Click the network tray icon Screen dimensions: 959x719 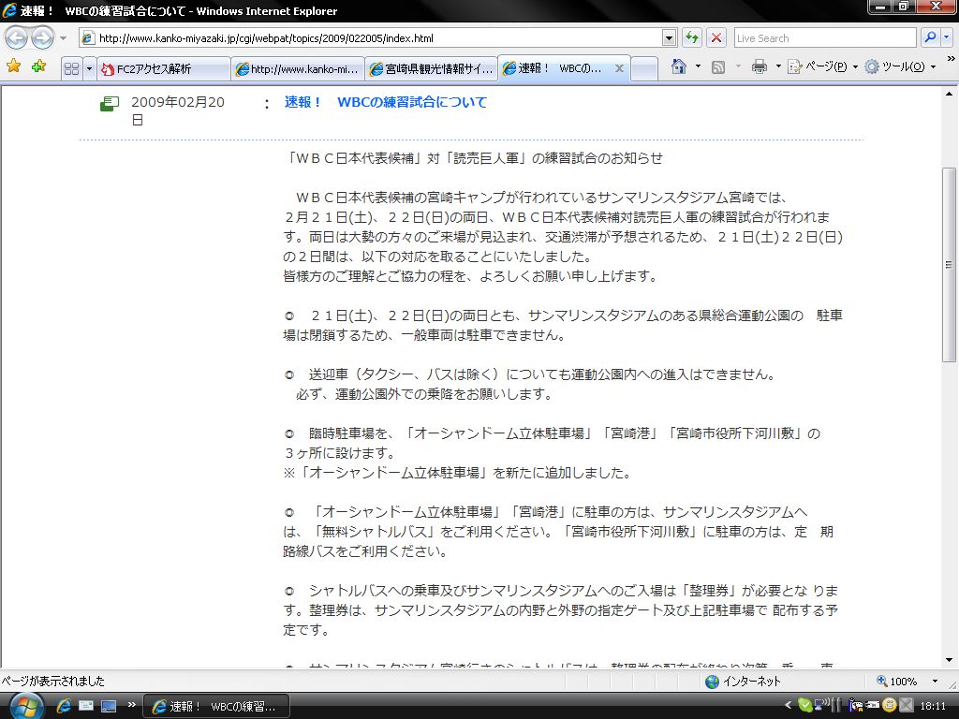pos(821,705)
